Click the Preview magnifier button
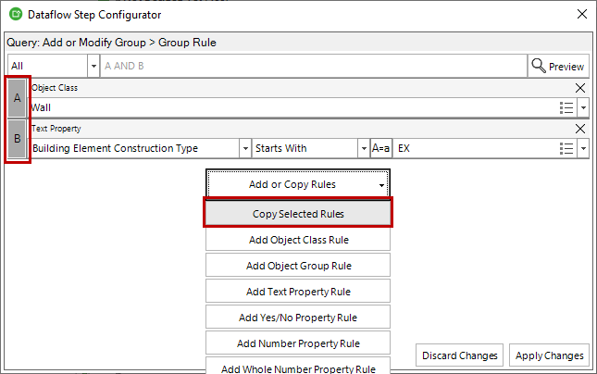 tap(558, 66)
